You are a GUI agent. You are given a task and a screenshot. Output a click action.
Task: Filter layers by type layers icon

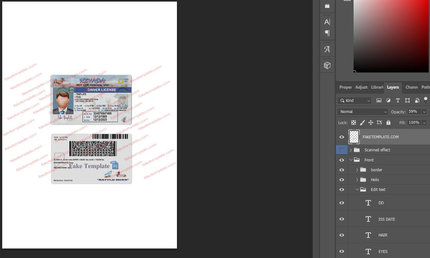point(398,100)
